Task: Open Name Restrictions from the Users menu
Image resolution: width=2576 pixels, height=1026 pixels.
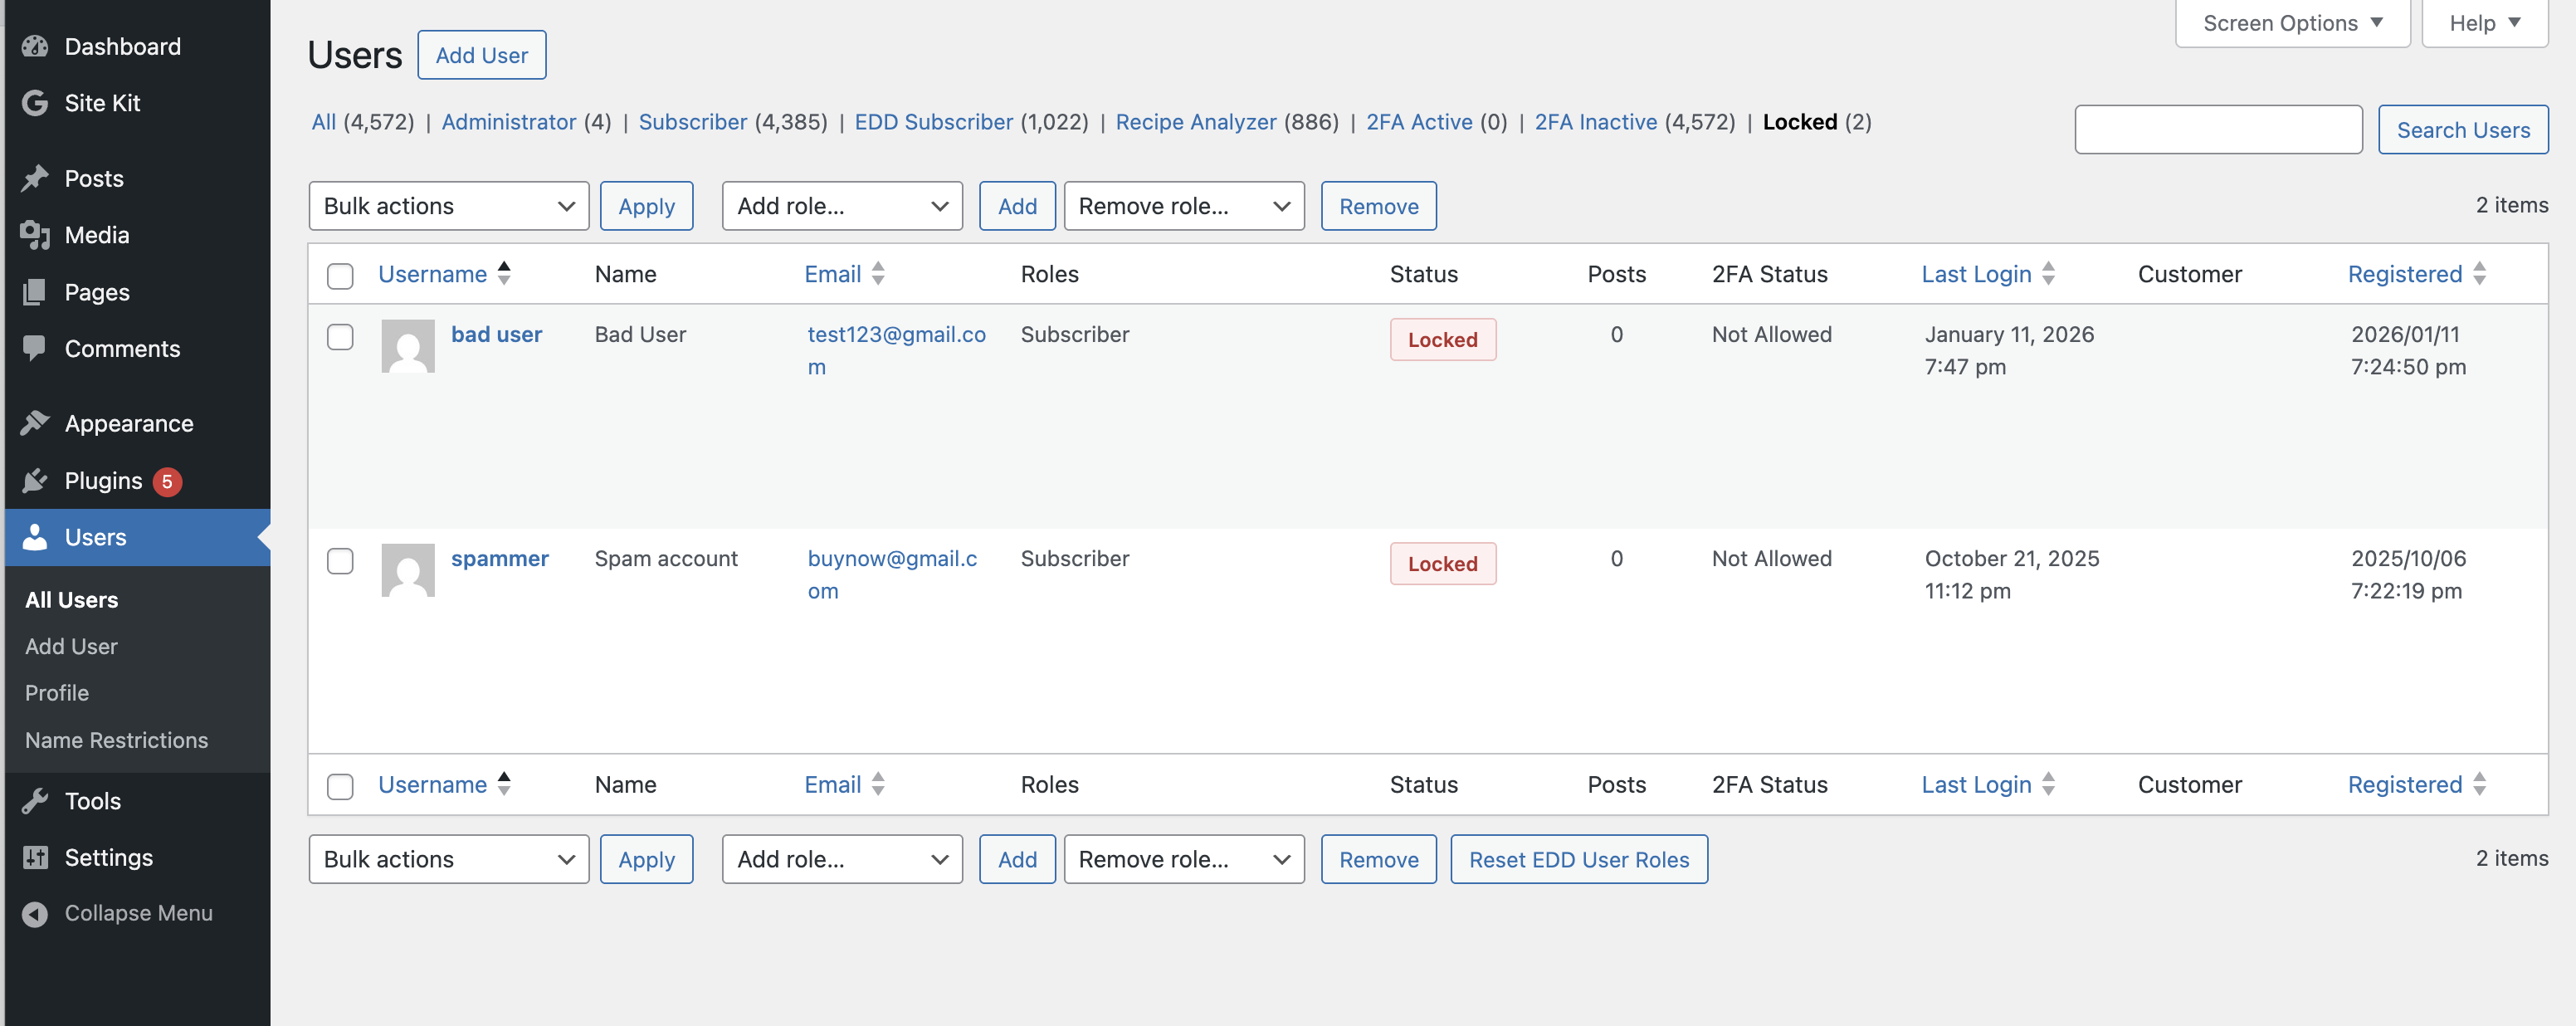Action: click(116, 740)
